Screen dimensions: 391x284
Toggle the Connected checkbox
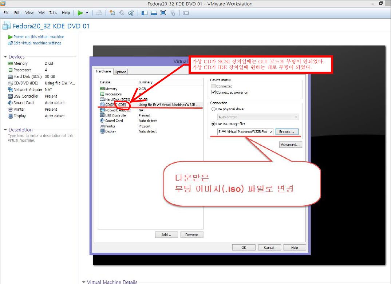click(213, 86)
